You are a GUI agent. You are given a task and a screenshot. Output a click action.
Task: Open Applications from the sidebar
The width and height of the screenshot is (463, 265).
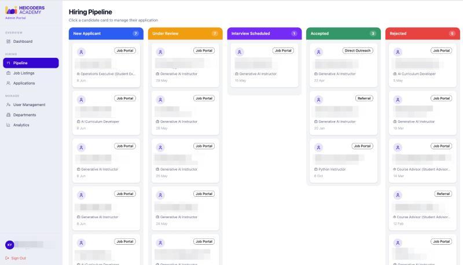coord(31,83)
